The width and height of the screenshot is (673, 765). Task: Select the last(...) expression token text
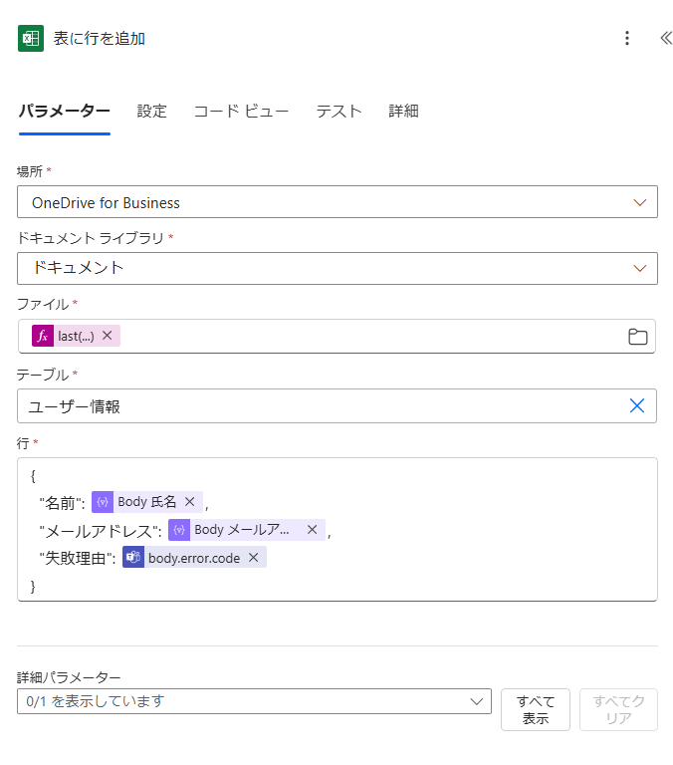click(x=76, y=336)
